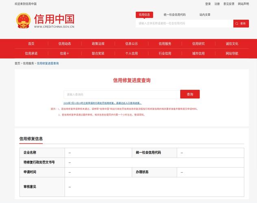Click the 查询 button beside query code field

[x=190, y=94]
